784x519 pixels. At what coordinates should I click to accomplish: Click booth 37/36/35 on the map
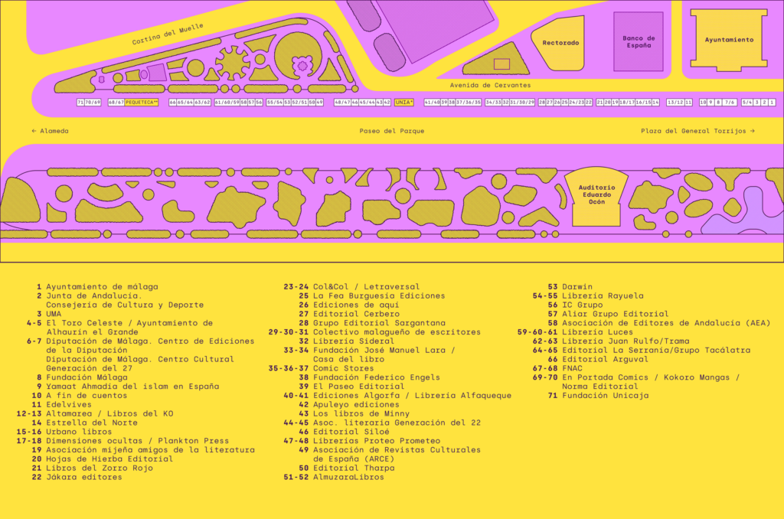tap(469, 103)
